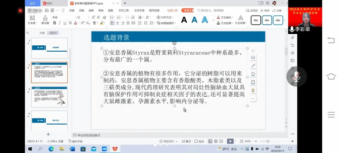Click lightbulb suggestion icon beside slide
The width and height of the screenshot is (340, 153).
click(x=253, y=90)
